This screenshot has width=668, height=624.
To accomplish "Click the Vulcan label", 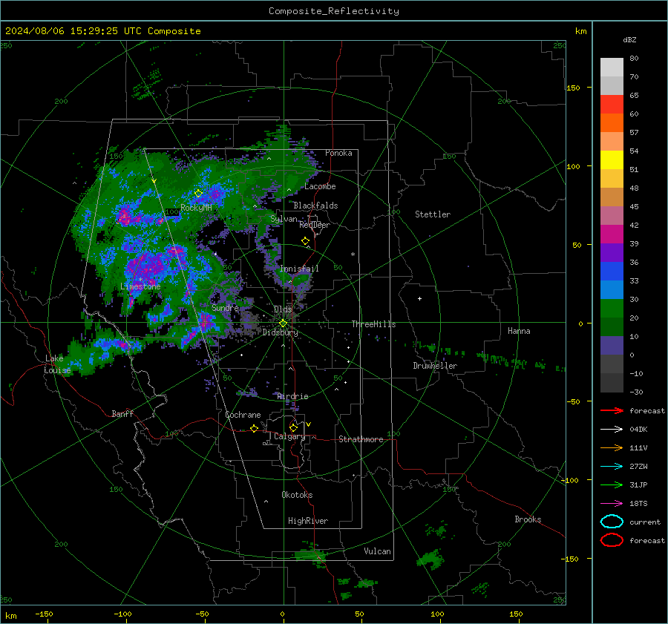I will [x=378, y=551].
